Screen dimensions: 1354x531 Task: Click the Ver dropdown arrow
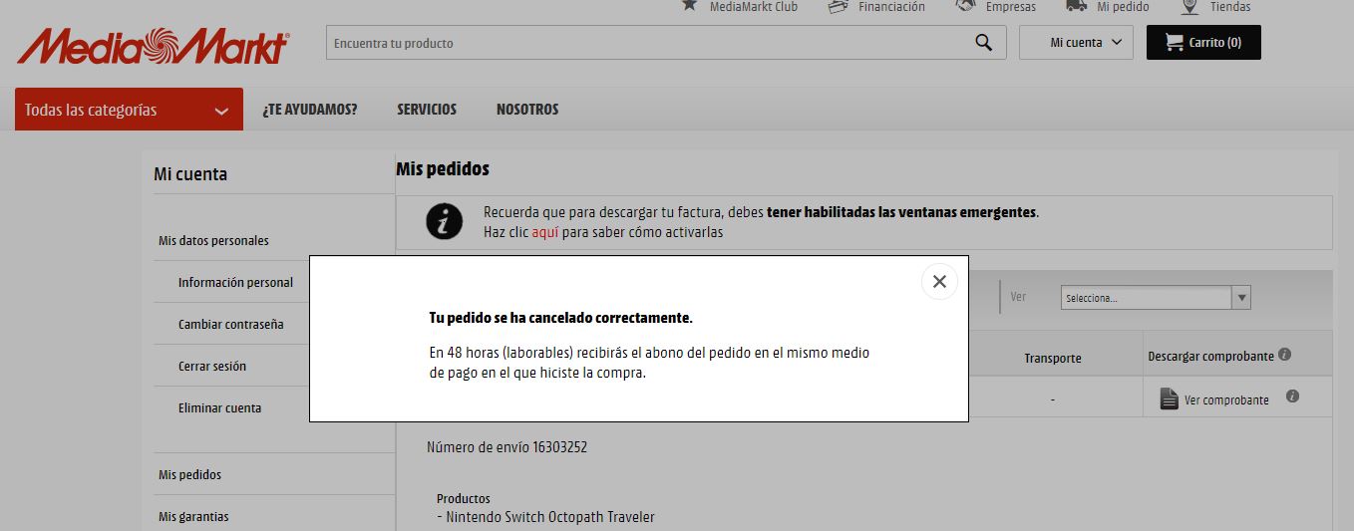[x=1241, y=297]
